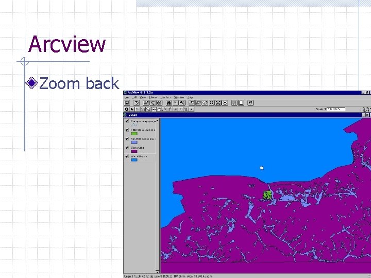Select the Hot Link lightning tool

(x=170, y=109)
